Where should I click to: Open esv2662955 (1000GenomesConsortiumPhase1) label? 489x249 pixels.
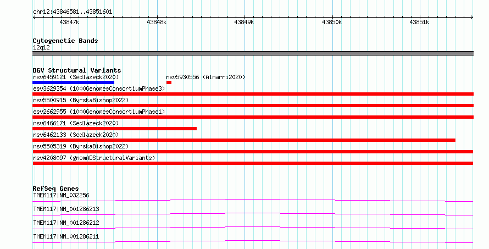[99, 112]
